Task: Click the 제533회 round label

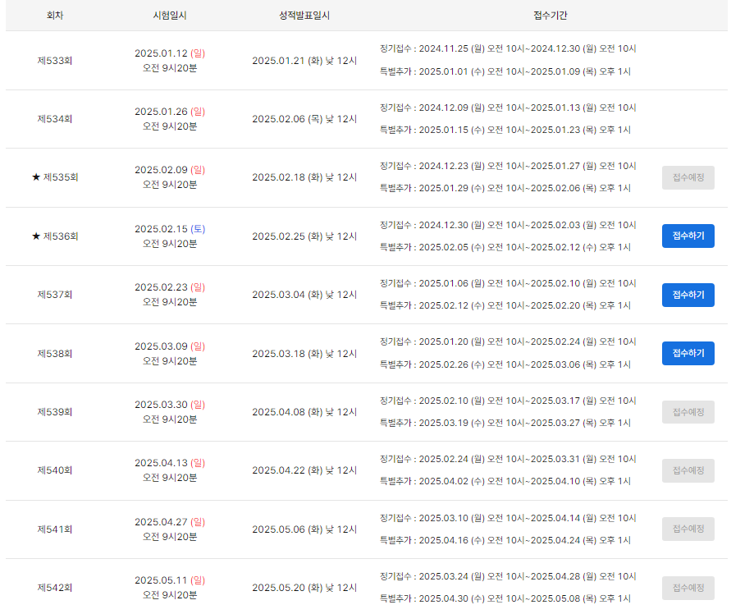Action: (55, 61)
